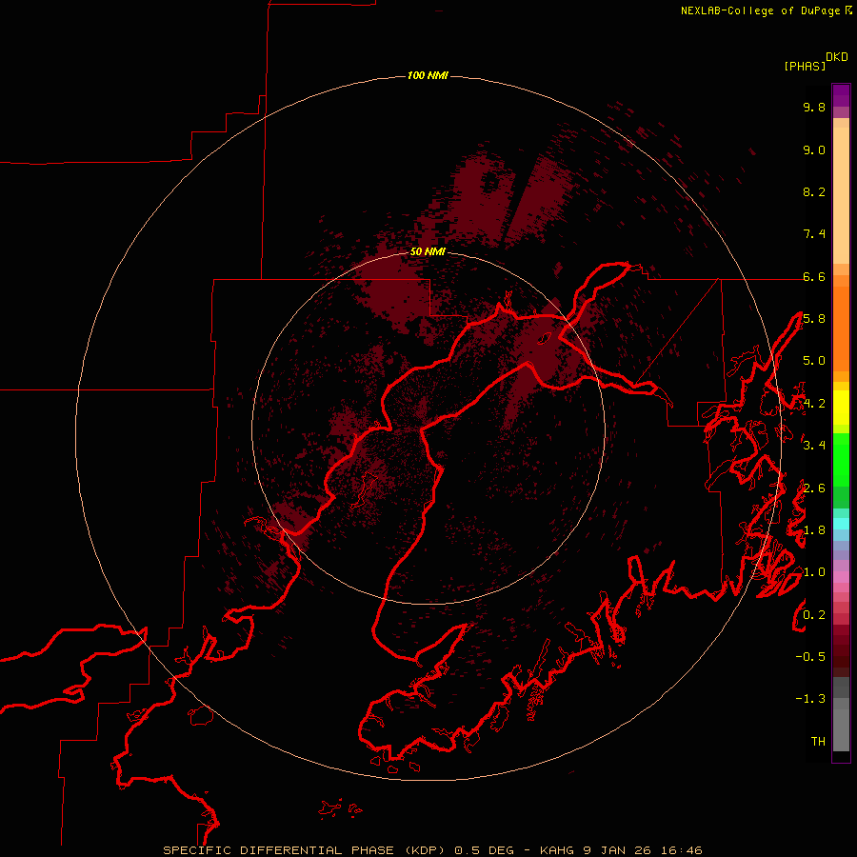
Task: Click the 5.0 scale value
Action: coord(814,361)
